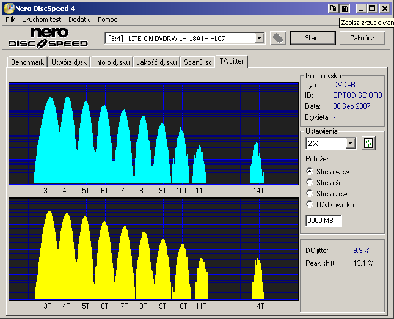The height and width of the screenshot is (319, 394).
Task: Switch to the Jakość dysku tab
Action: pos(156,62)
